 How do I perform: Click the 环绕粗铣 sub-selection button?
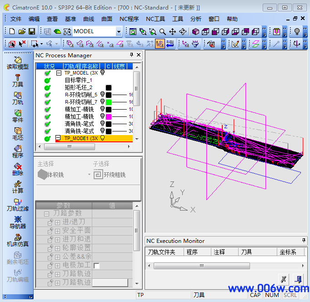point(110,175)
